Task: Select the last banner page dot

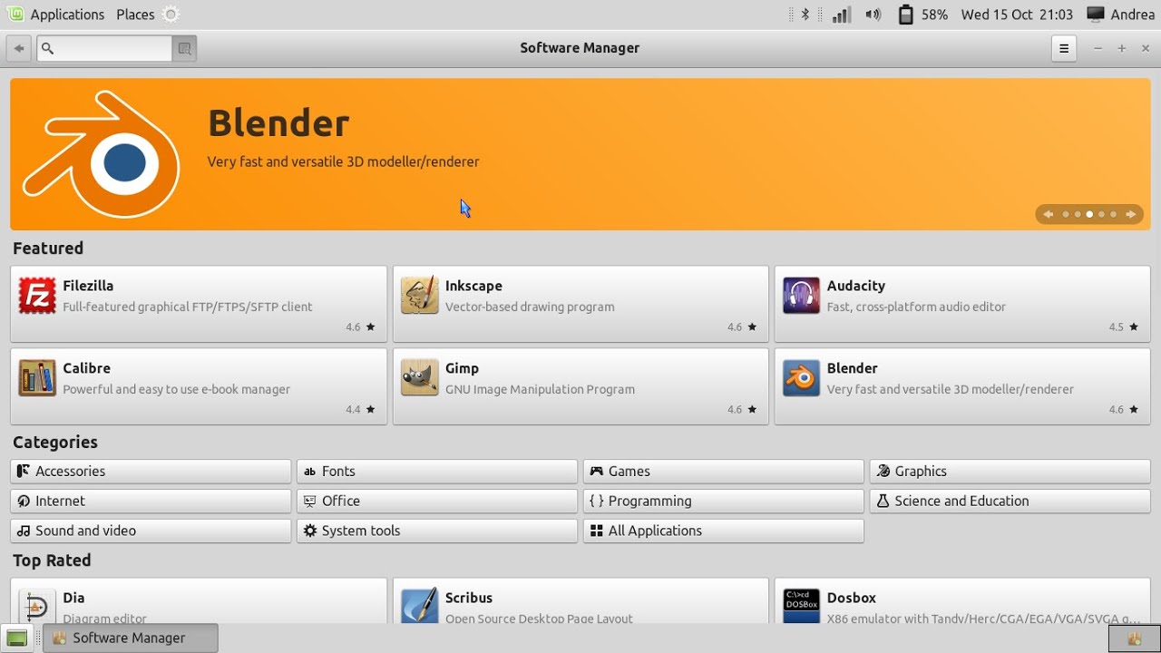Action: [x=1113, y=215]
